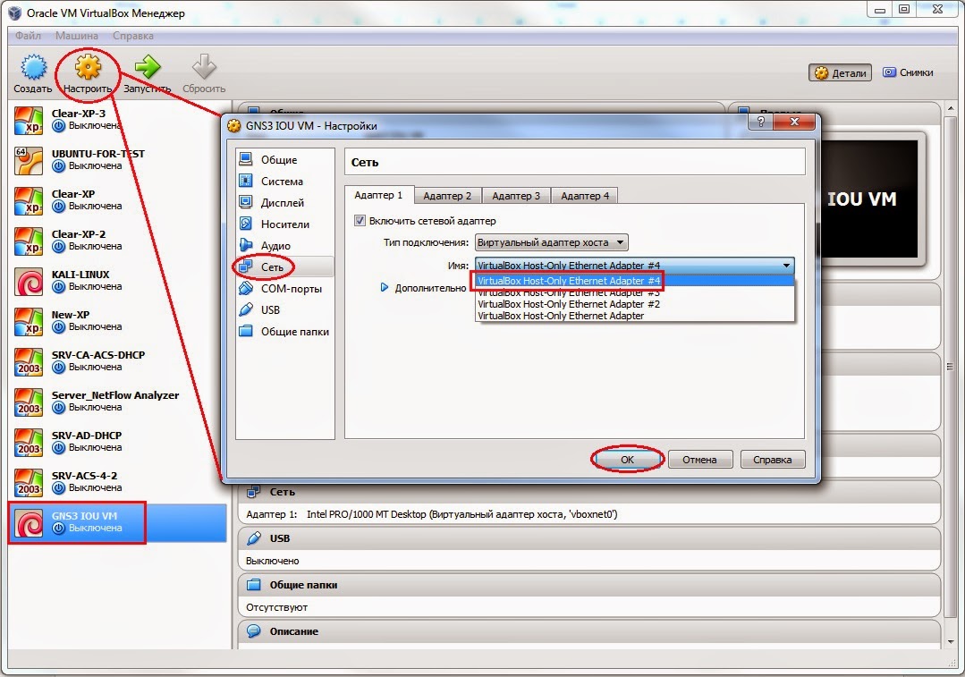Select Server_NetFlow Analyzer machine
Image resolution: width=965 pixels, height=677 pixels.
117,402
